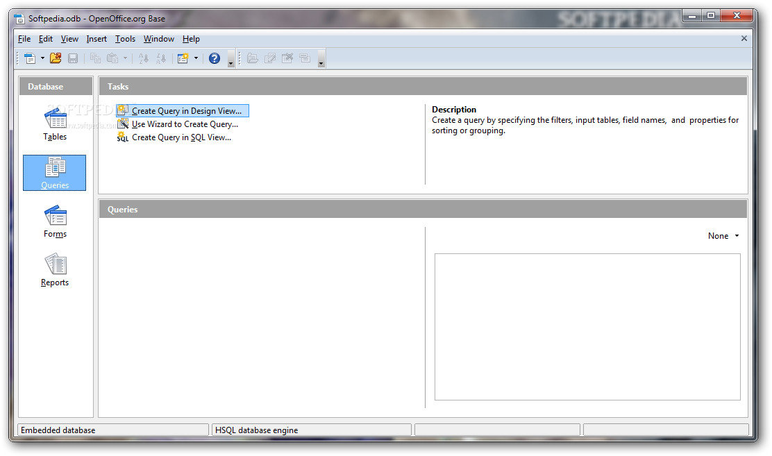Click the Copy toolbar icon

point(96,58)
